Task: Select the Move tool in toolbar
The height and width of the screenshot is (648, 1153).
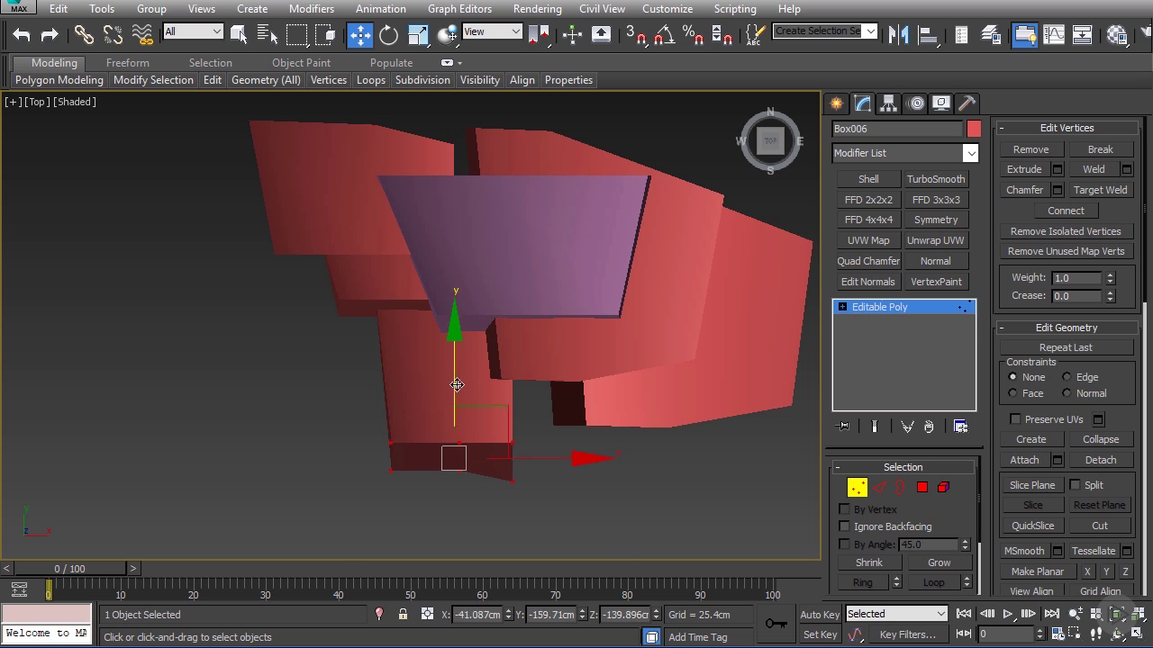Action: (x=360, y=34)
